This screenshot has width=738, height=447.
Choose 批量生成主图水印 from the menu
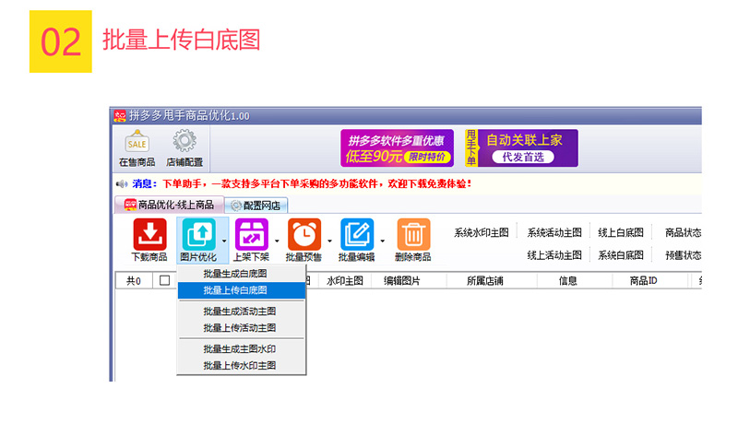pyautogui.click(x=242, y=348)
